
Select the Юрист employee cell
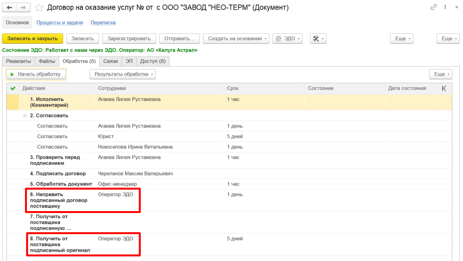point(159,136)
